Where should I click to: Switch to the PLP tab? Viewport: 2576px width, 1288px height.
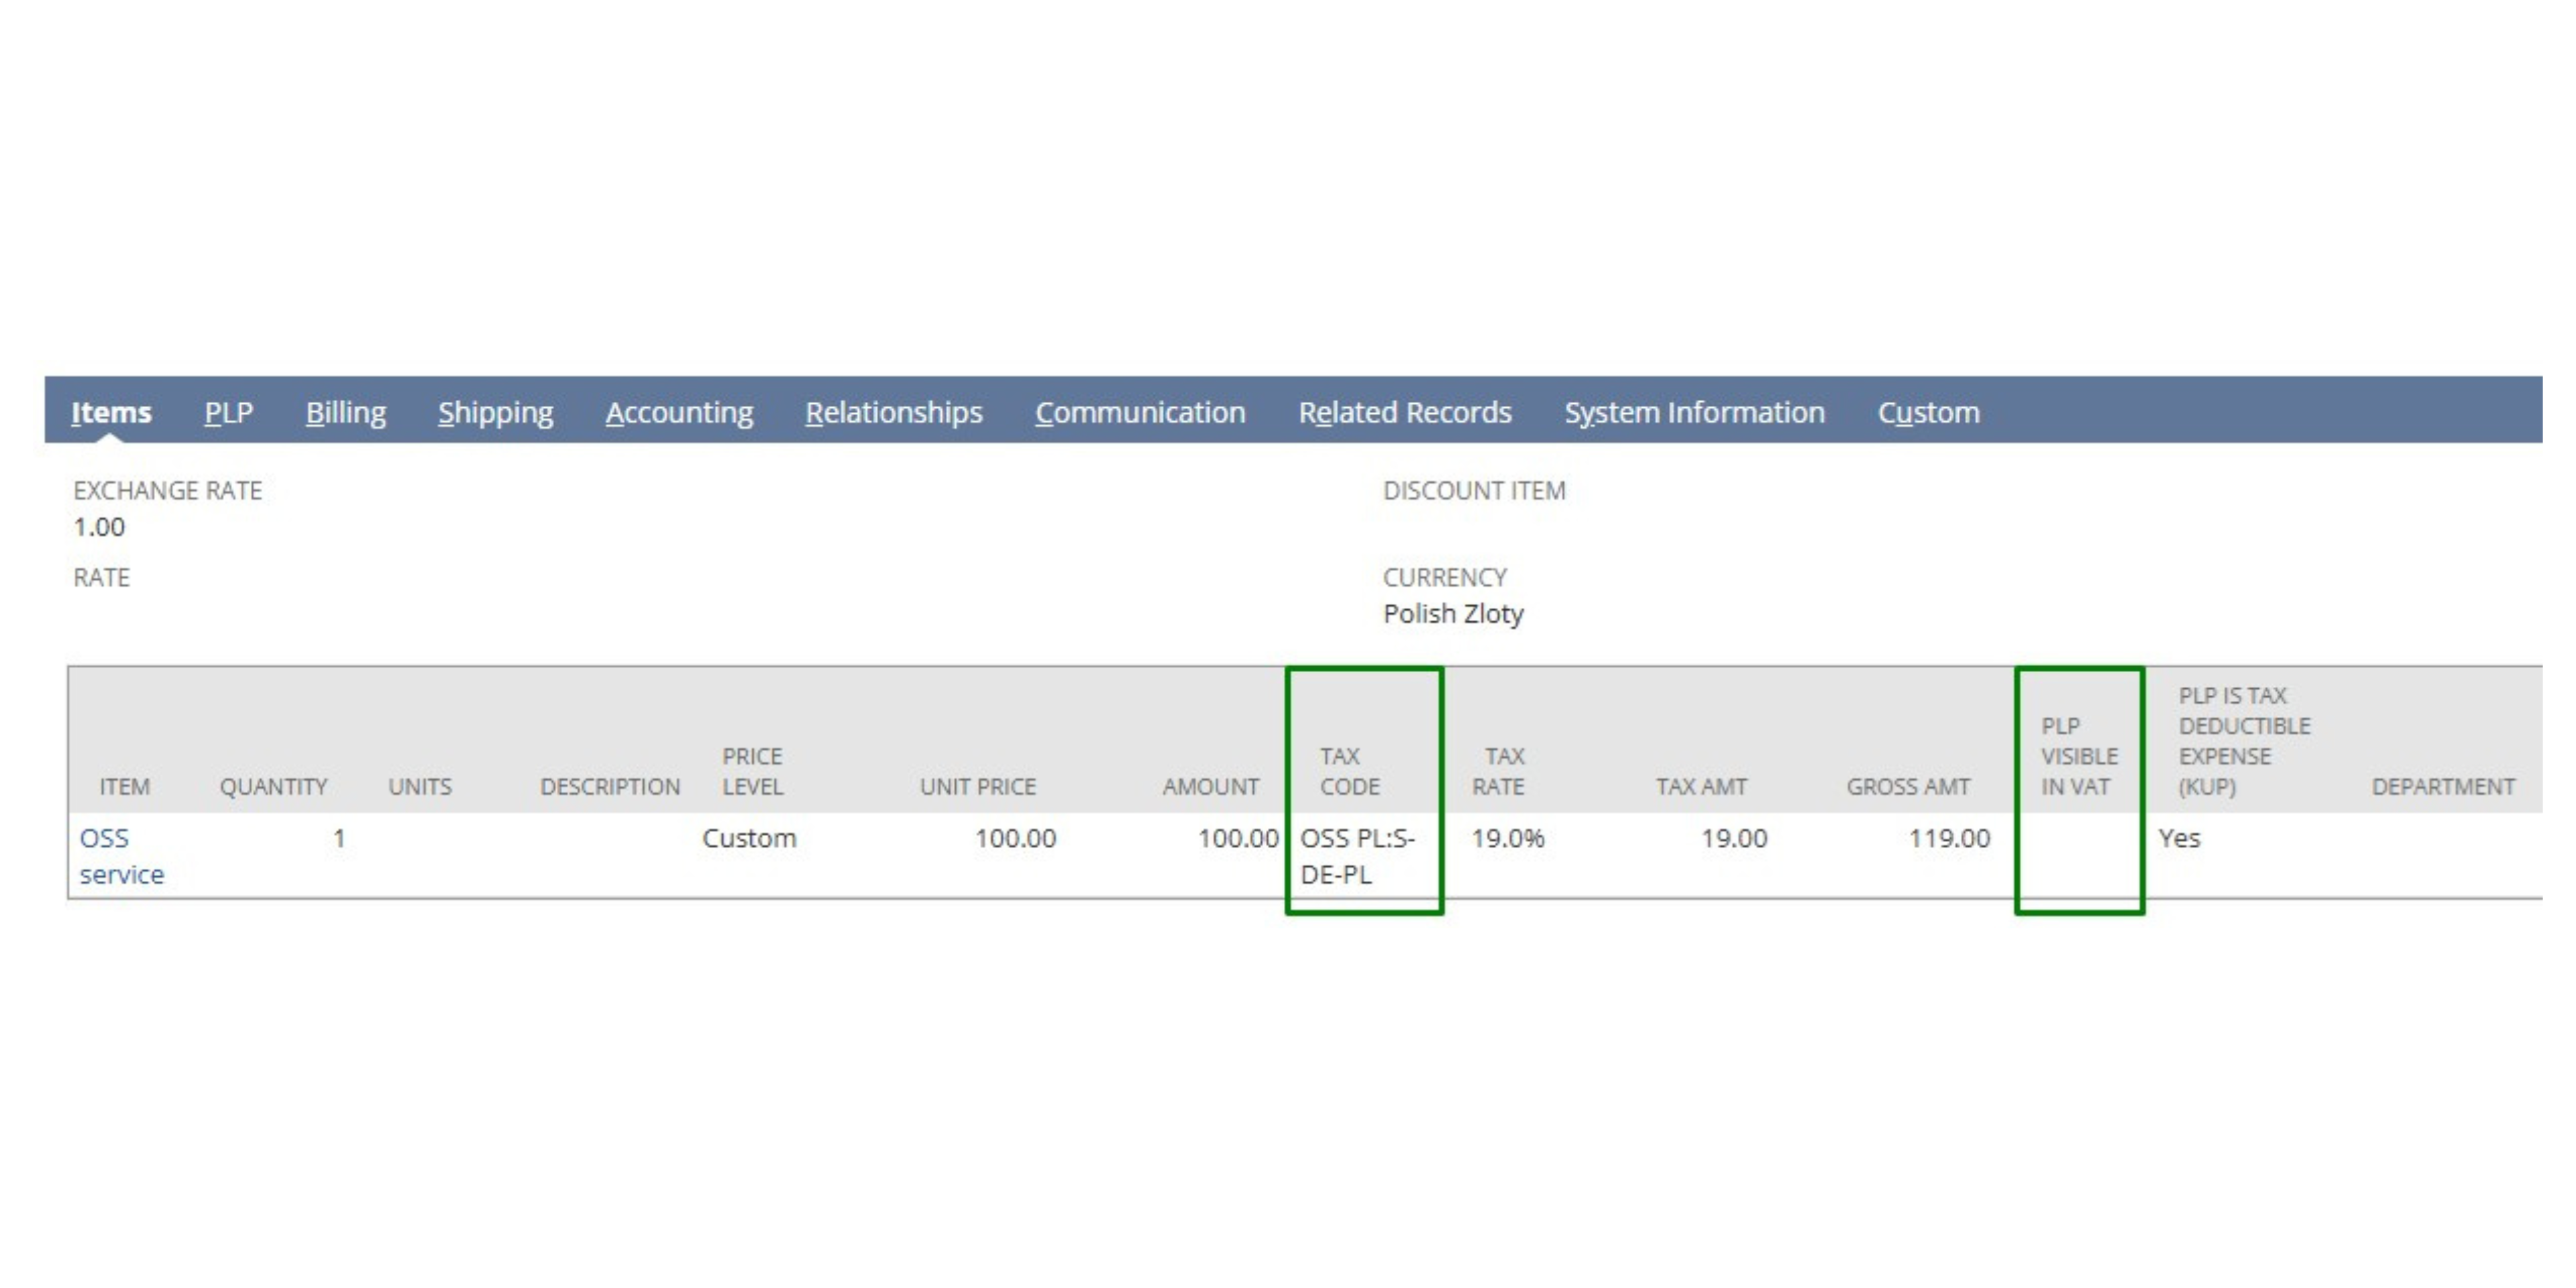(x=228, y=412)
